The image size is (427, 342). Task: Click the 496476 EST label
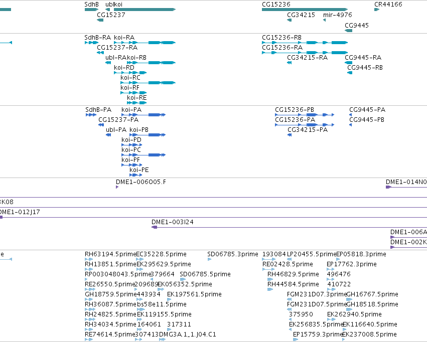(x=339, y=274)
